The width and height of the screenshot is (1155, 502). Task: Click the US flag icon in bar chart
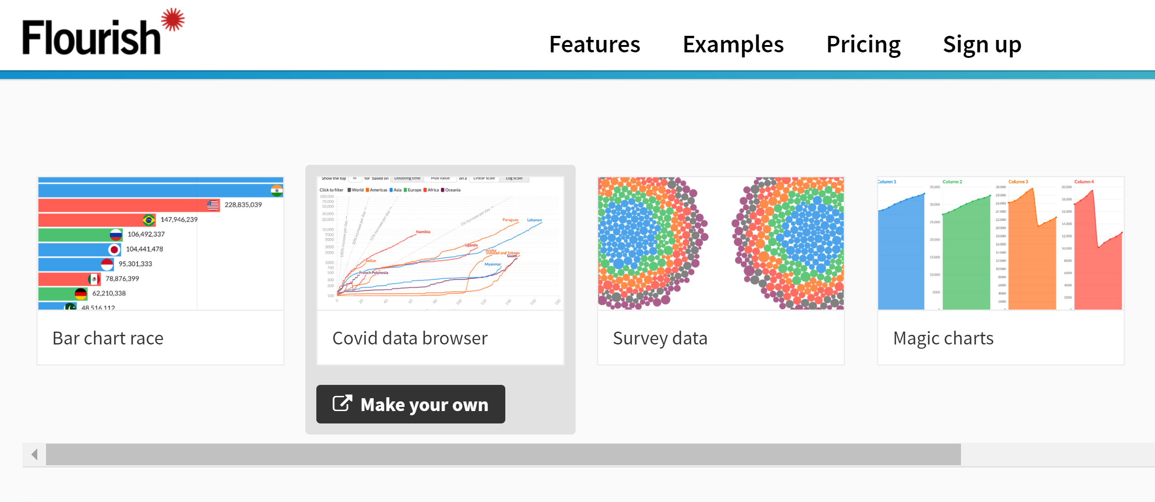(213, 205)
